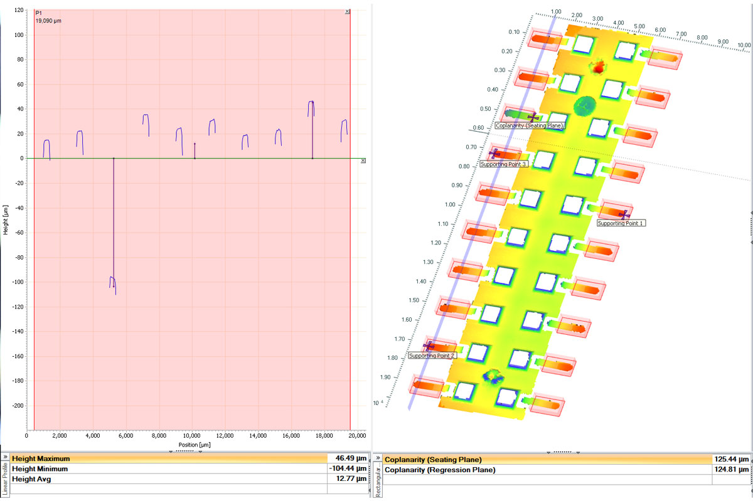Click the left red profile boundary line
The width and height of the screenshot is (753, 501).
pyautogui.click(x=34, y=251)
